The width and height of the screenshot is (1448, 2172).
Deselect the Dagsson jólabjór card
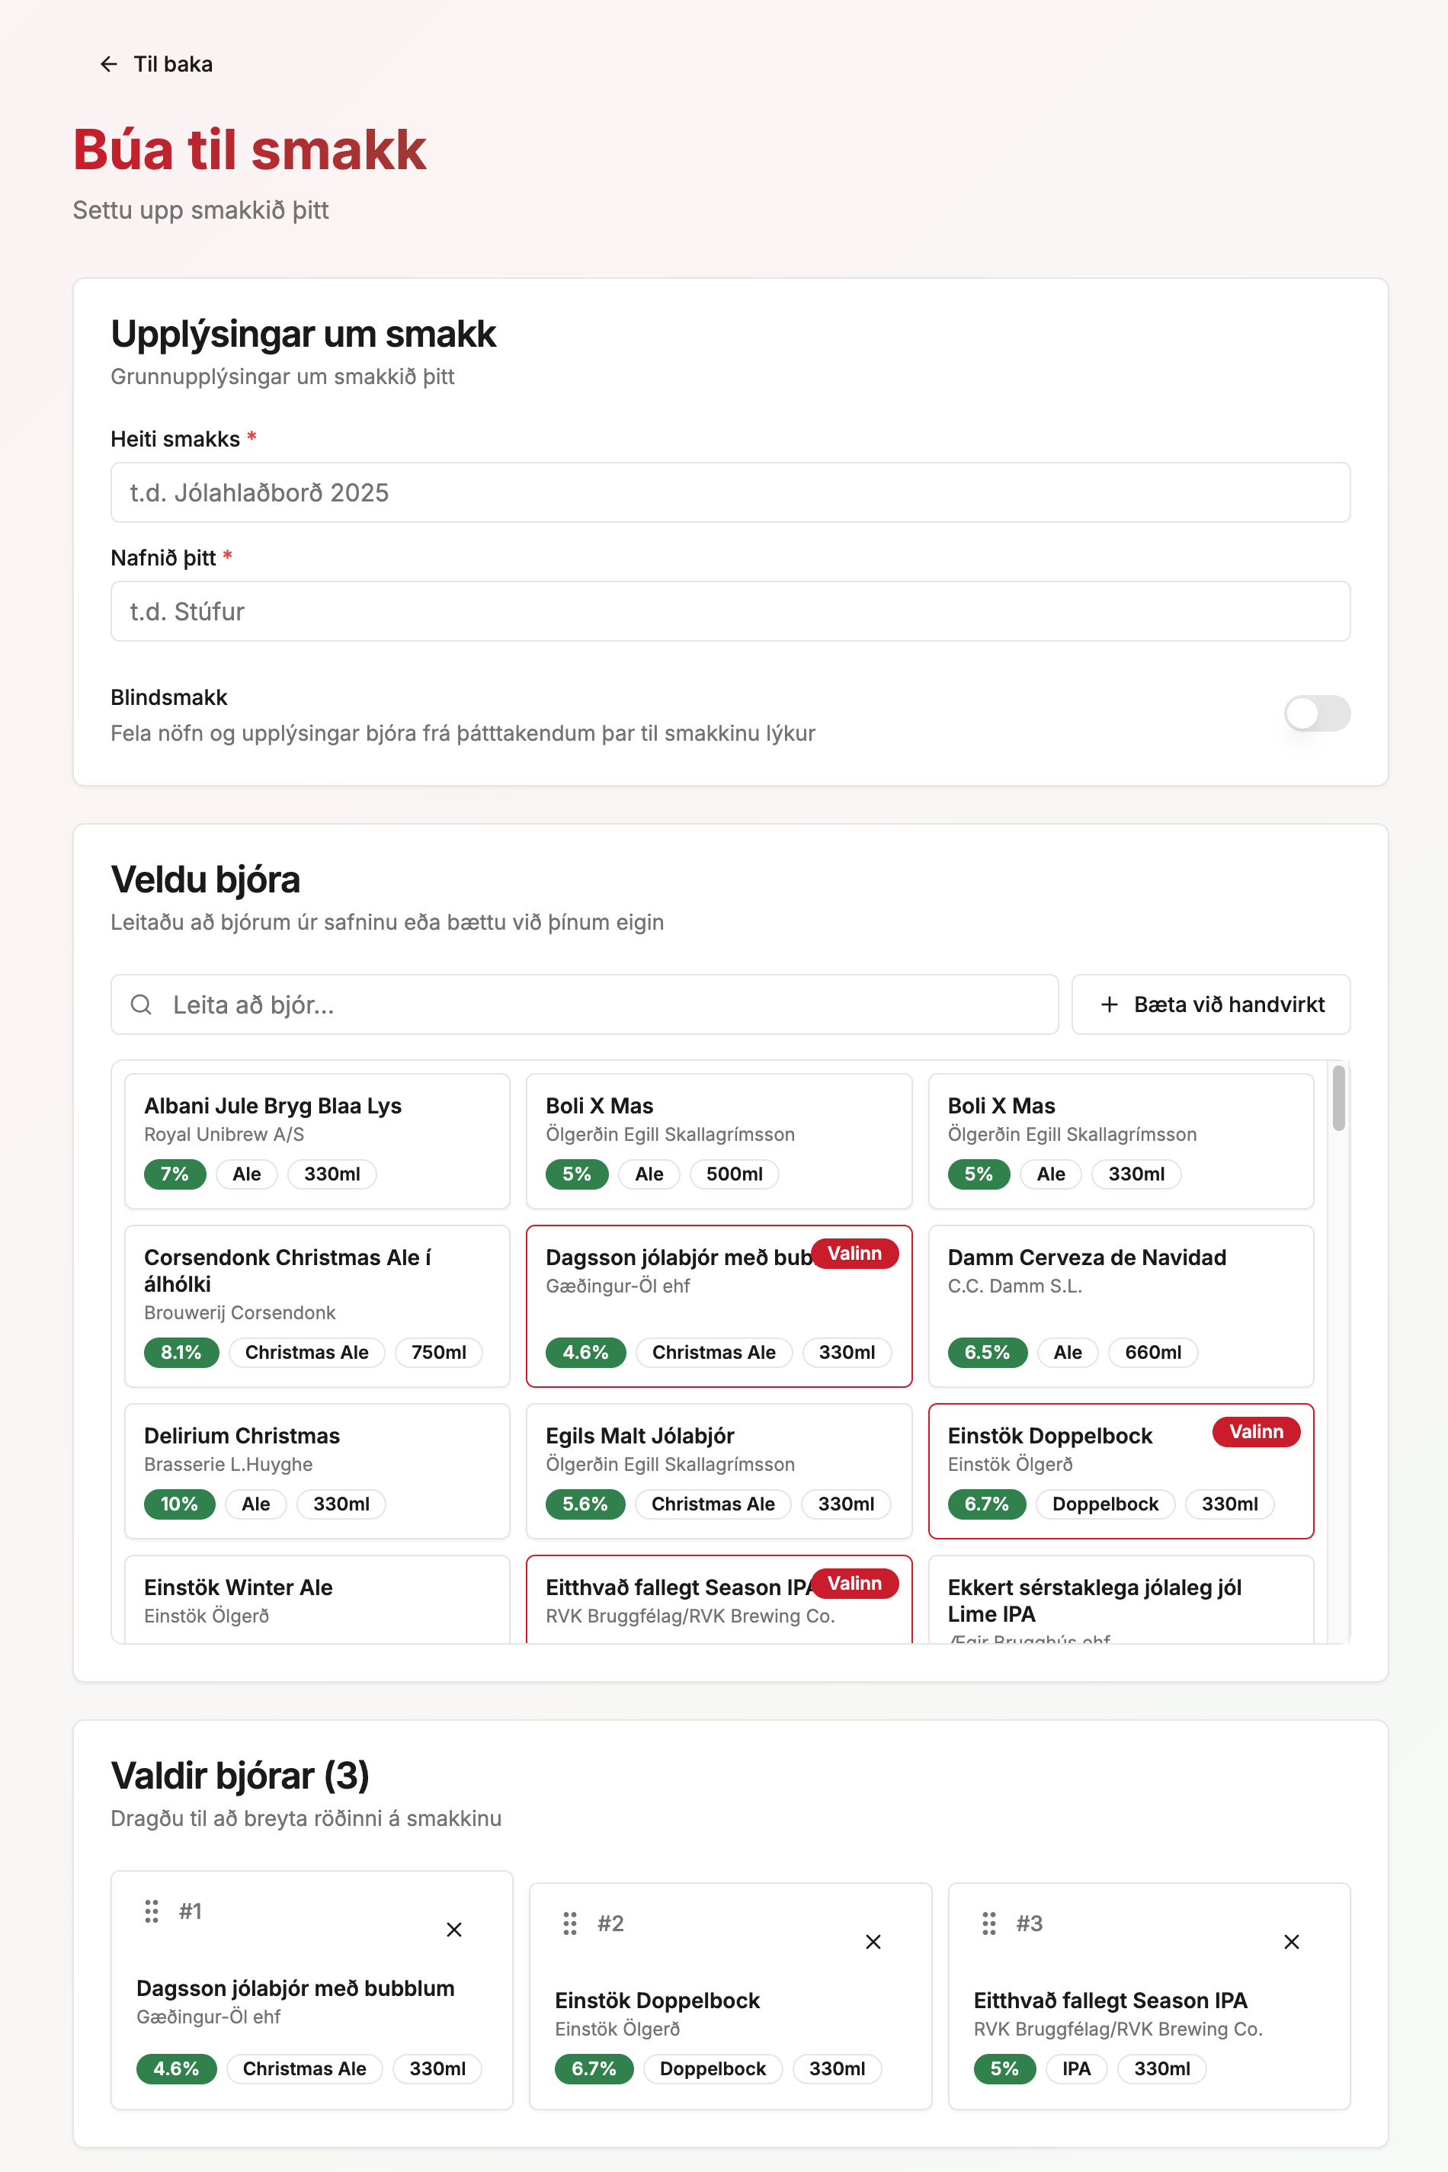point(719,1305)
